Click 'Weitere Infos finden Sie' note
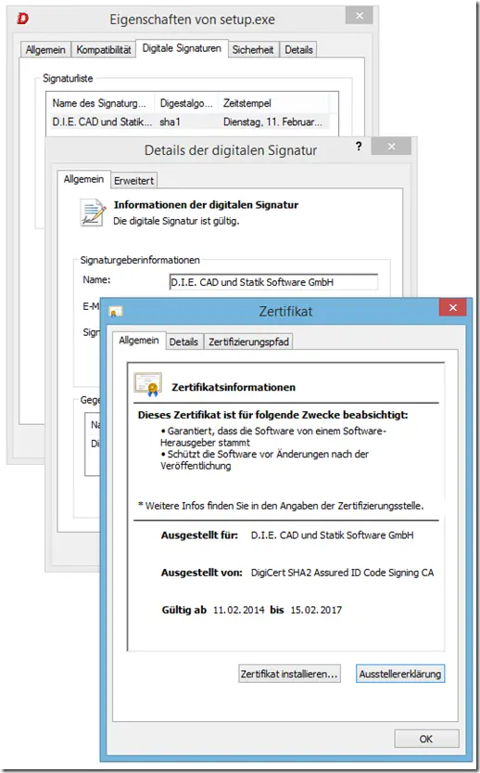480x773 pixels. [281, 506]
